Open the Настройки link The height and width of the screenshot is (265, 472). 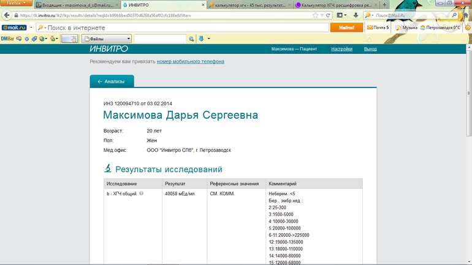(341, 49)
